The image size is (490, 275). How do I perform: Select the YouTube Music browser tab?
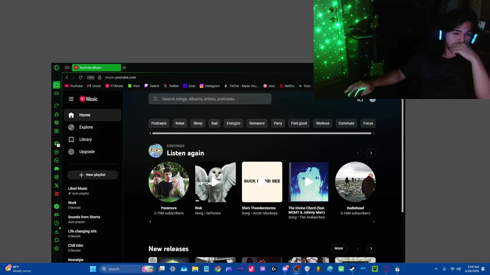[x=96, y=68]
